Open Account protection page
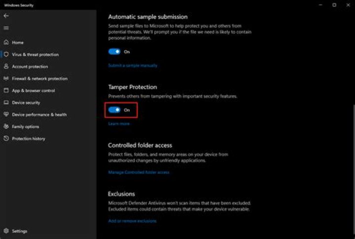 pyautogui.click(x=30, y=67)
